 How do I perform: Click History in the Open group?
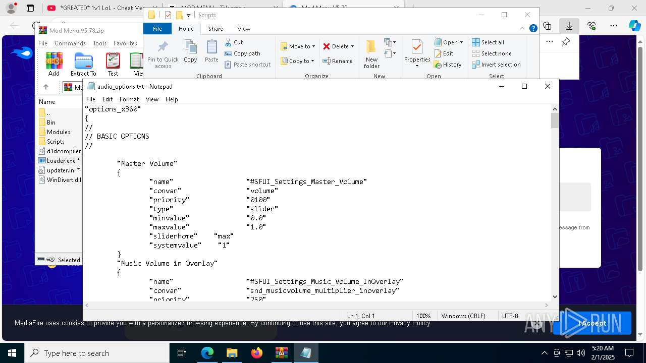coord(448,65)
